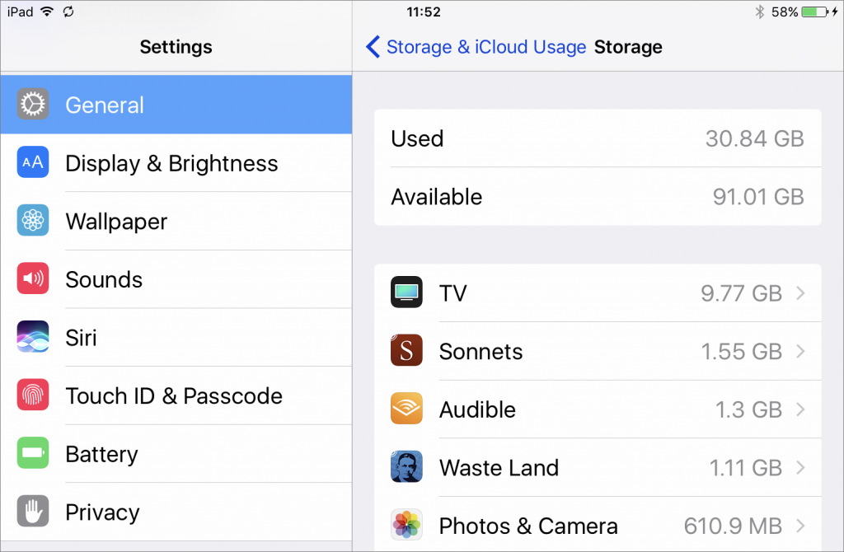Expand the TV storage details chevron
The image size is (844, 552).
pos(800,292)
